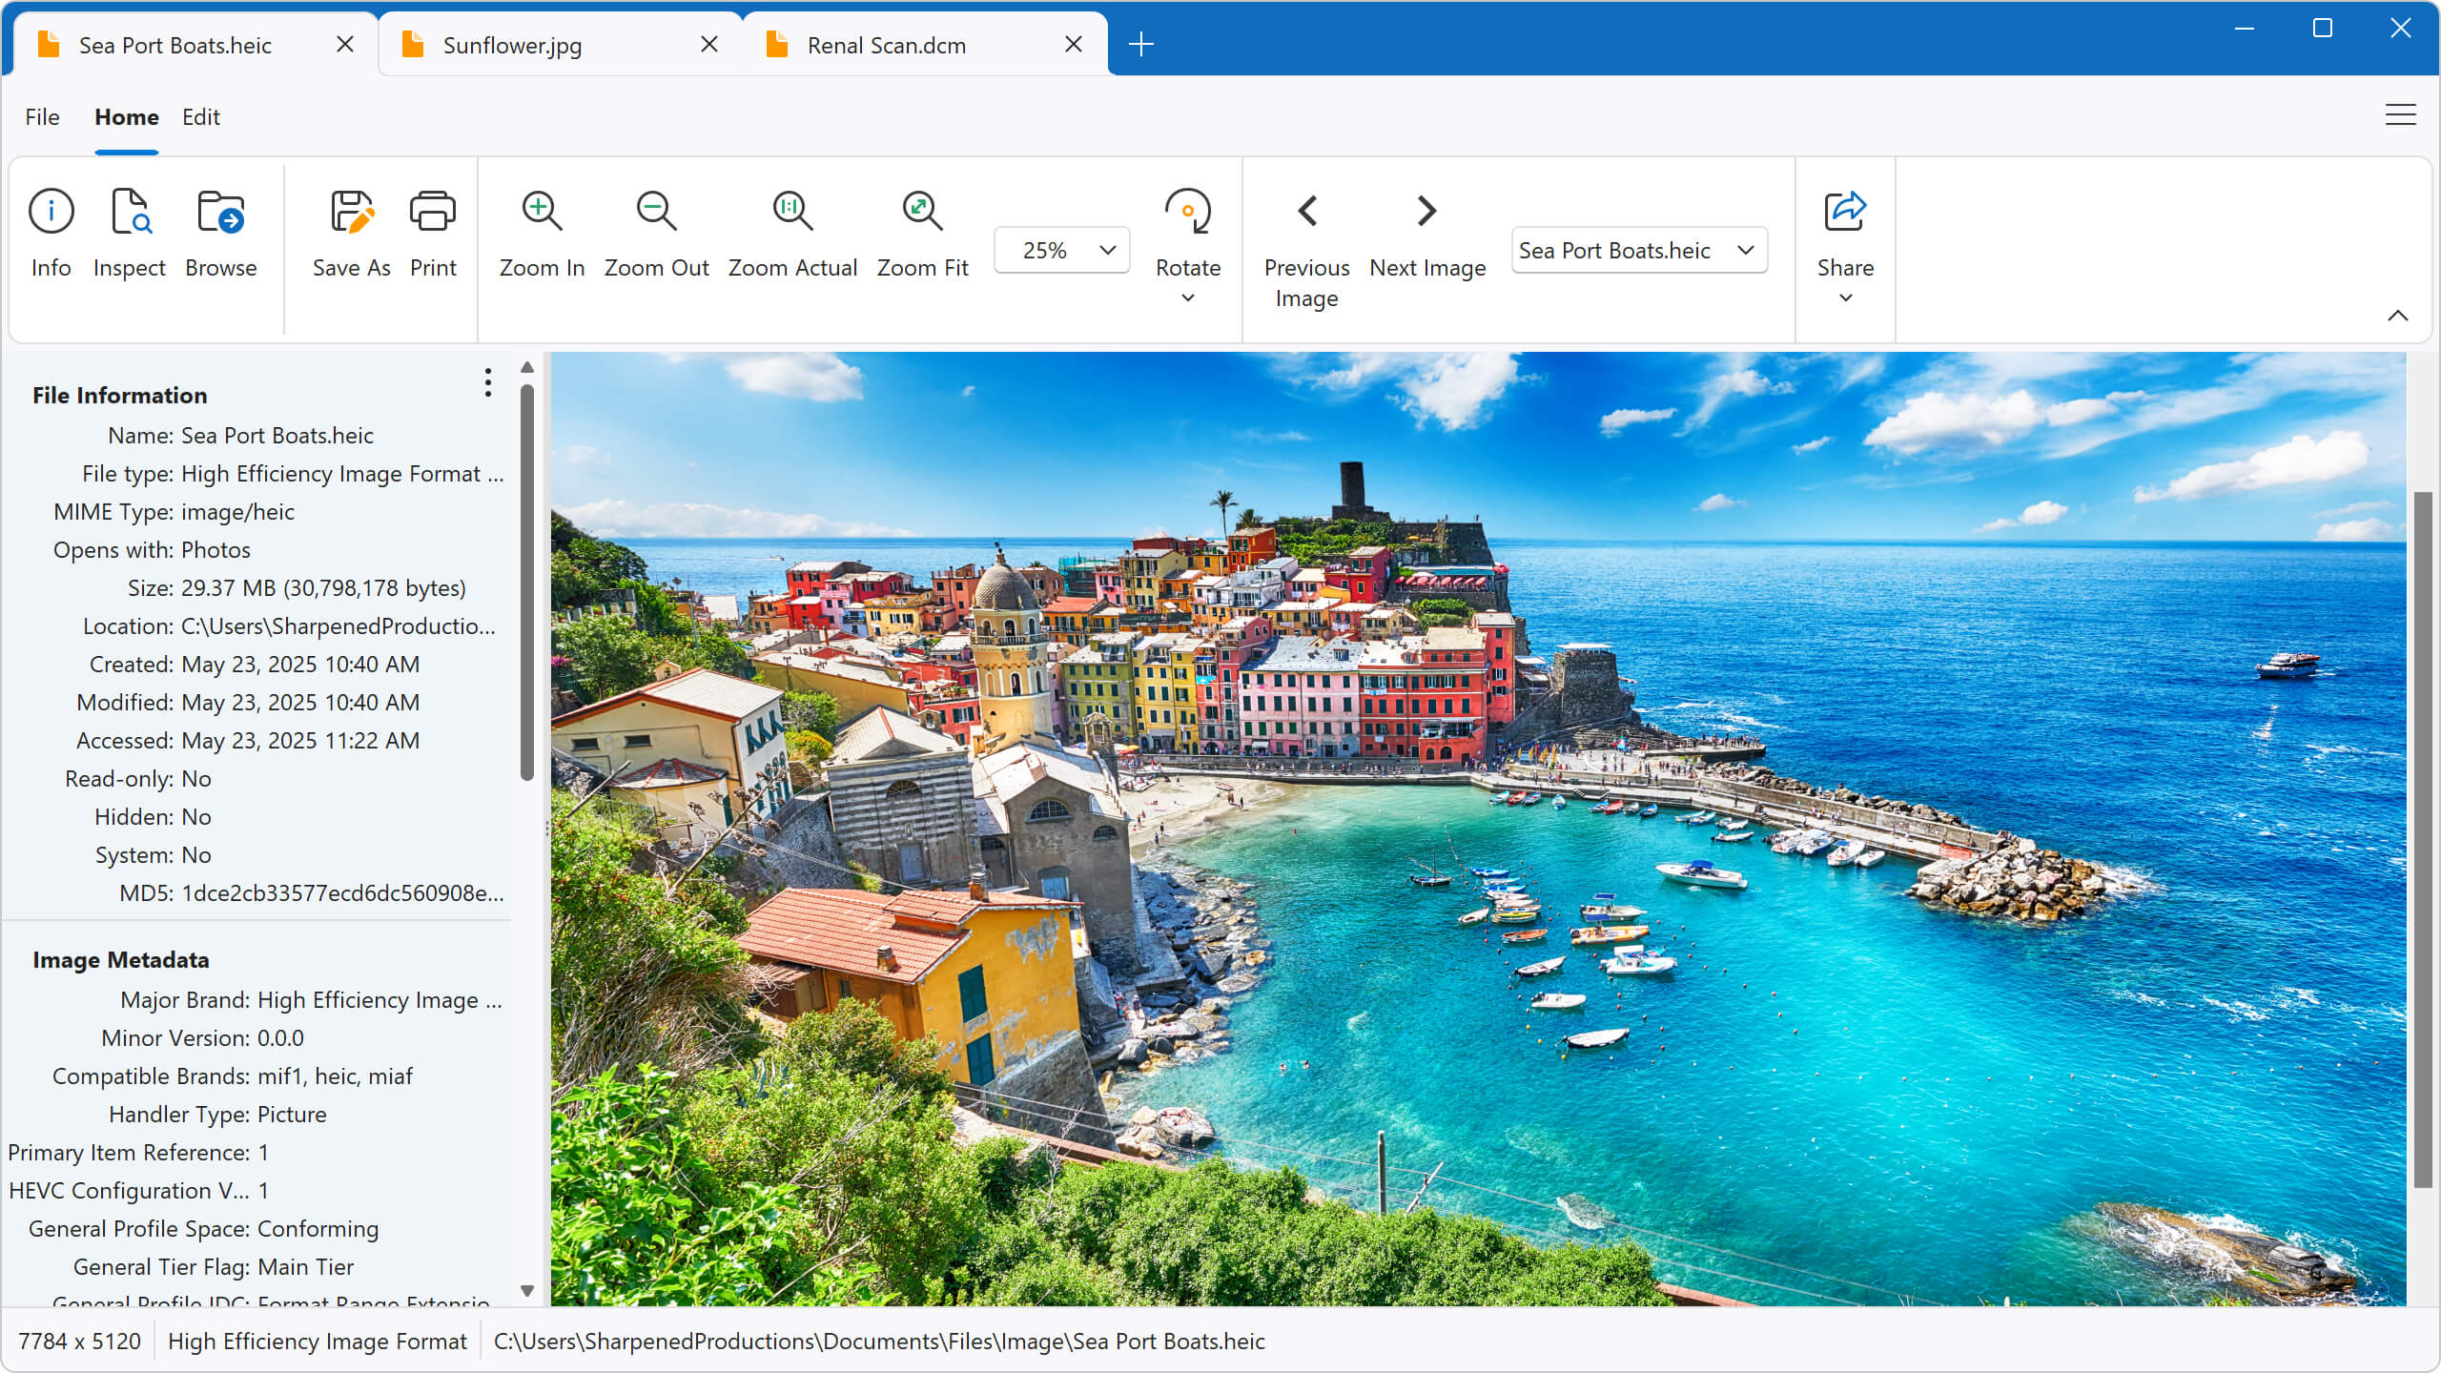Zoom in on the image
The height and width of the screenshot is (1373, 2441).
click(541, 232)
